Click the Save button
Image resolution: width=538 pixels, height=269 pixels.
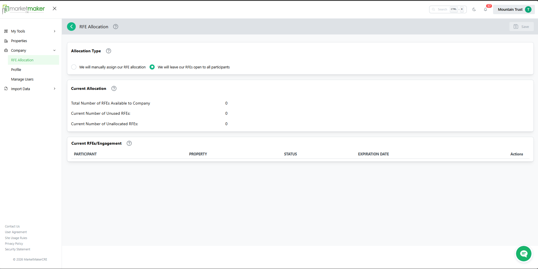(521, 27)
